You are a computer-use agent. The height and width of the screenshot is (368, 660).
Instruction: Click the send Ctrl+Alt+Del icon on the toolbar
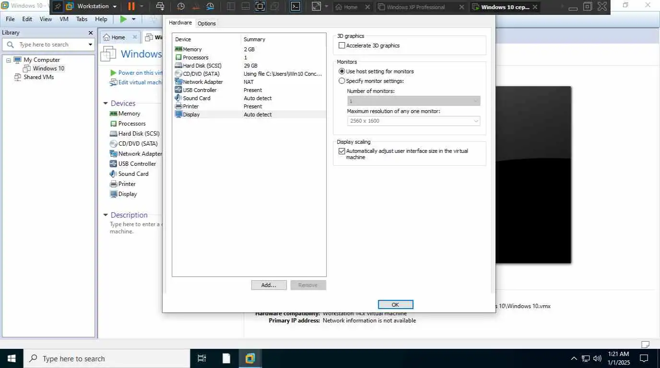(160, 7)
